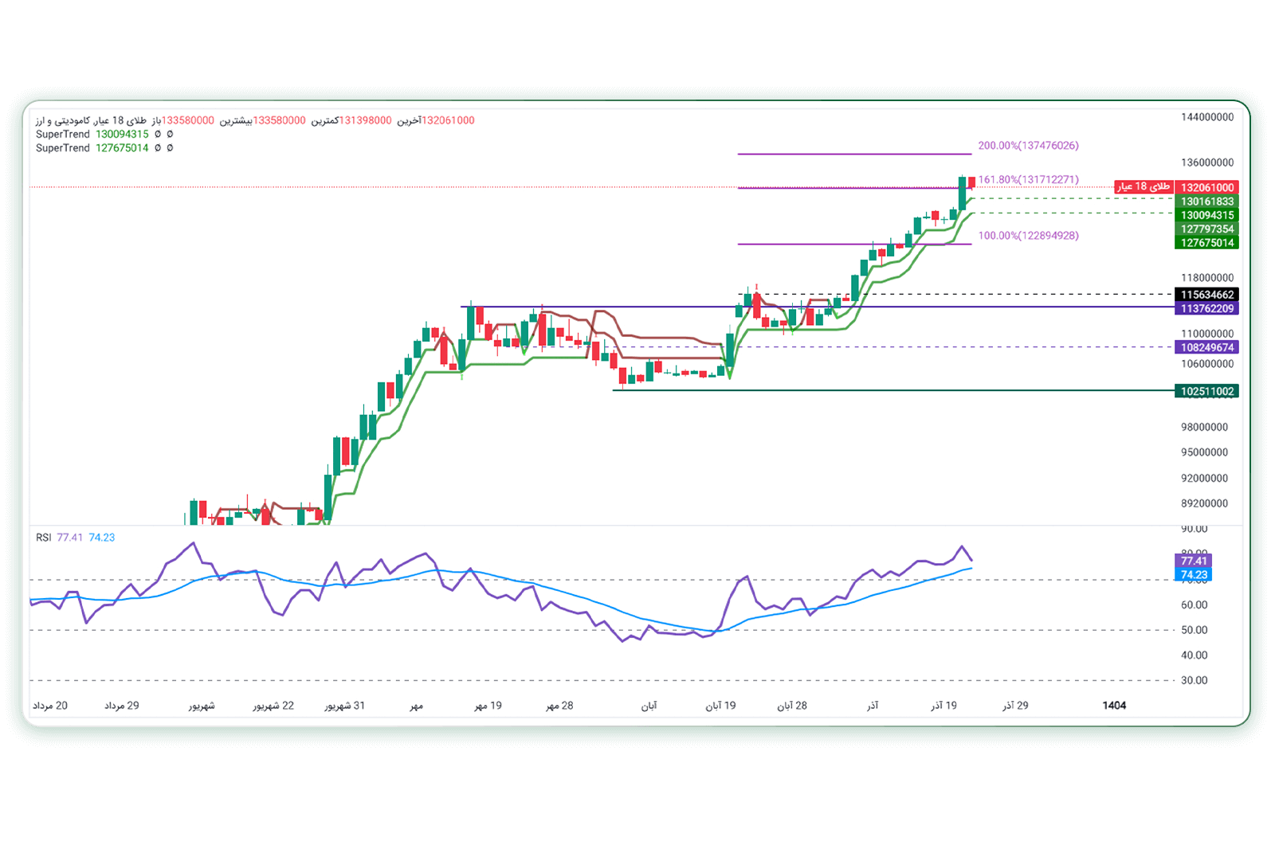Select the green 127797354 price tag
This screenshot has height=845, width=1275.
1206,229
